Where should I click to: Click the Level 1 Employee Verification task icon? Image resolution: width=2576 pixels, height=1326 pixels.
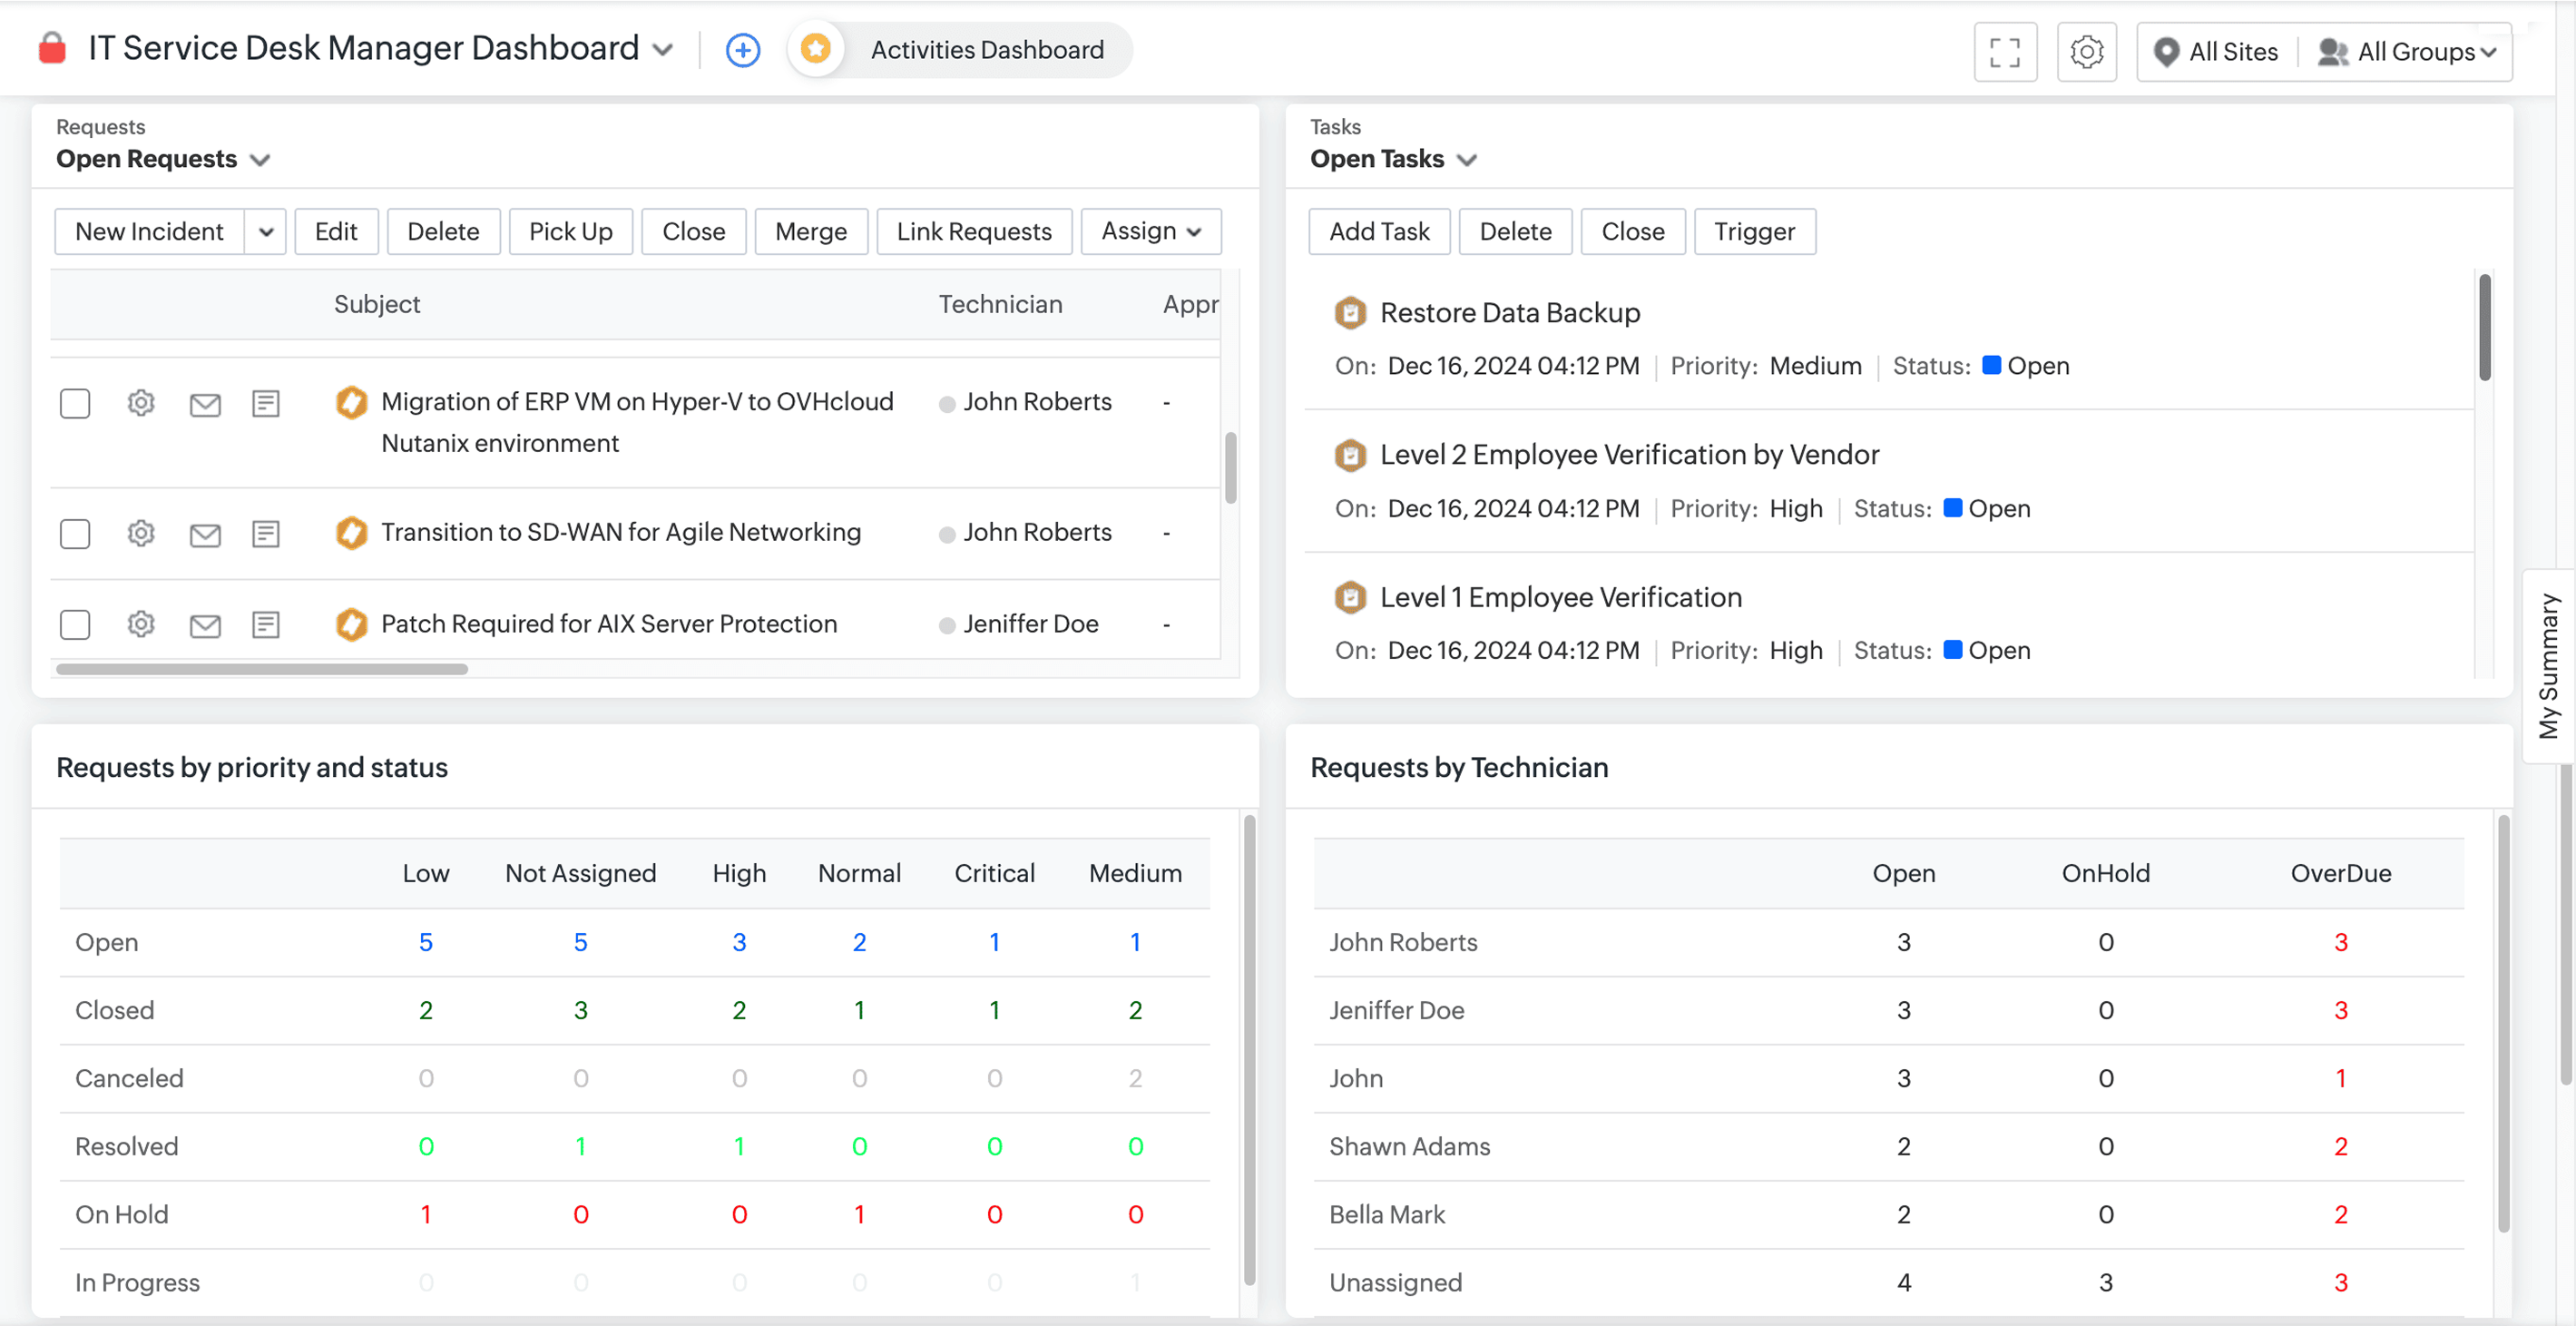point(1352,596)
